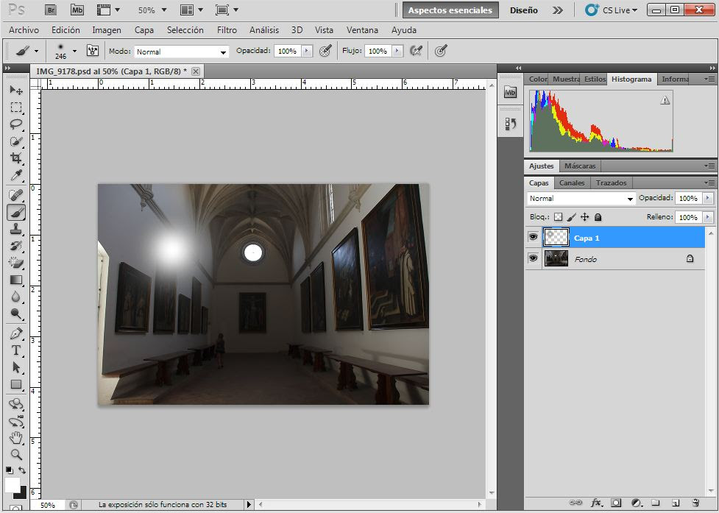Select the Crop tool

[16, 158]
